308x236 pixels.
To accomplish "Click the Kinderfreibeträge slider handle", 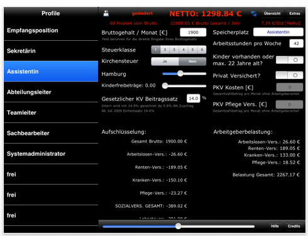I will [x=165, y=85].
